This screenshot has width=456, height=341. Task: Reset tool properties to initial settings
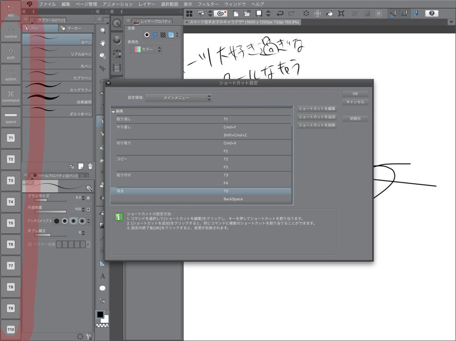(x=80, y=337)
